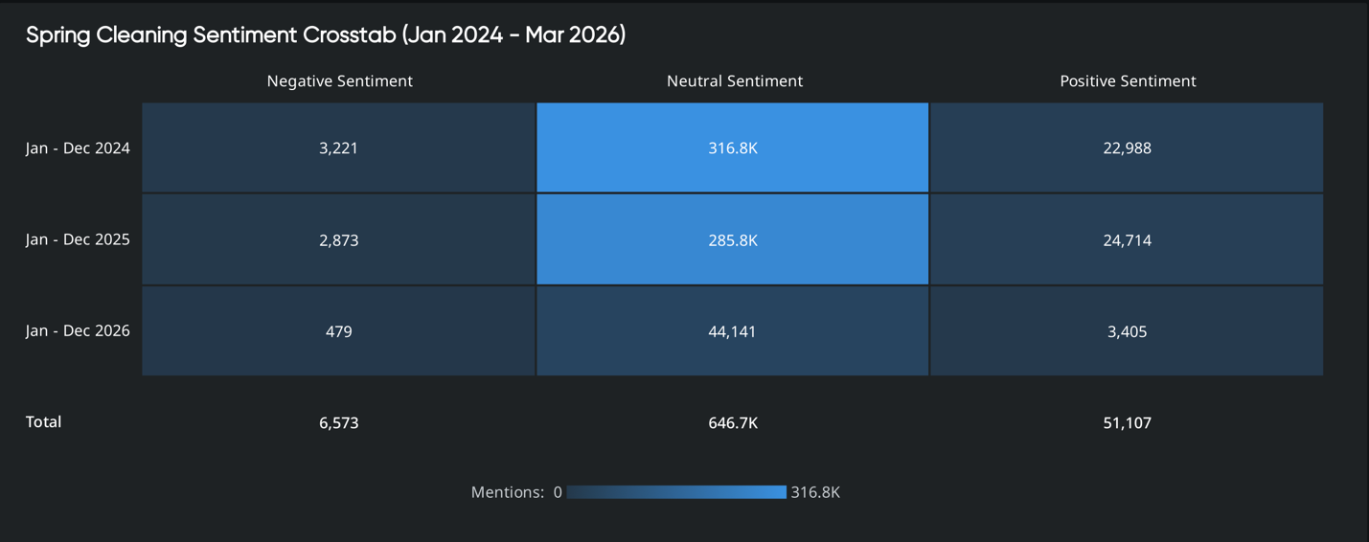Click the 51,107 positive total value
Viewport: 1369px width, 542px height.
pyautogui.click(x=1127, y=422)
